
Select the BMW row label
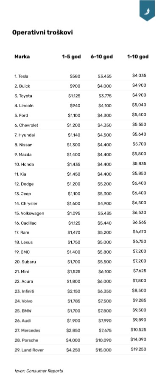tap(23, 311)
